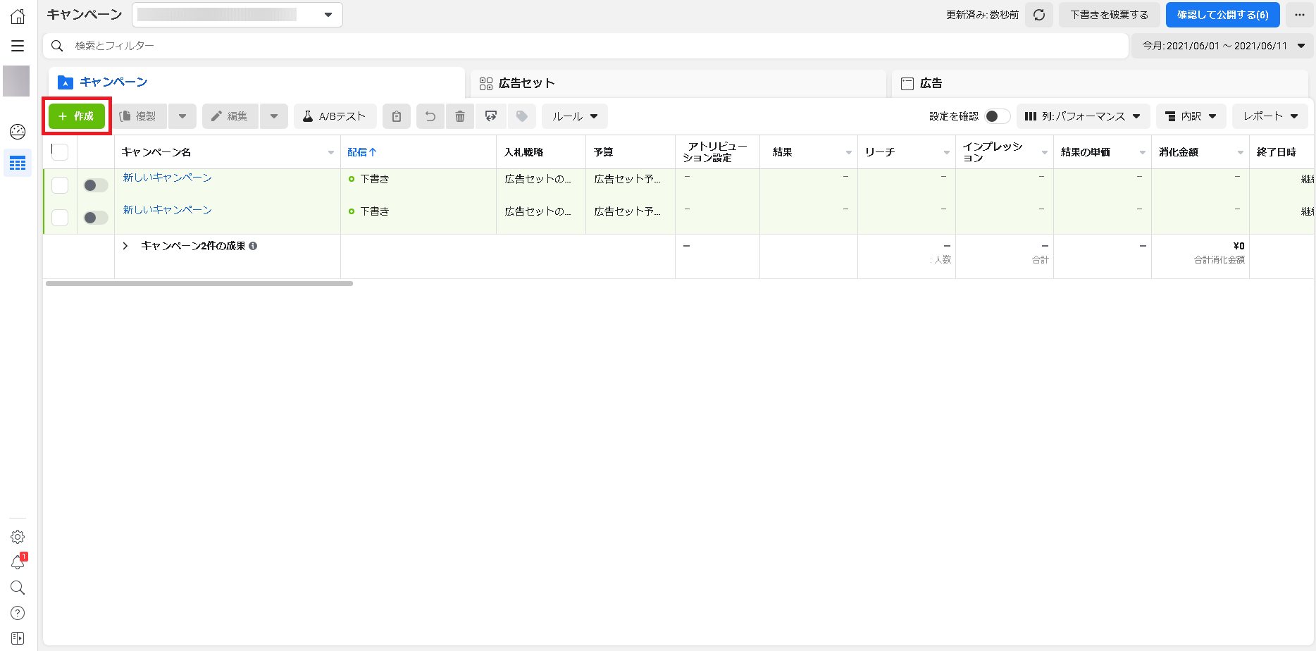Open the home icon in left sidebar
The width and height of the screenshot is (1316, 651).
18,16
